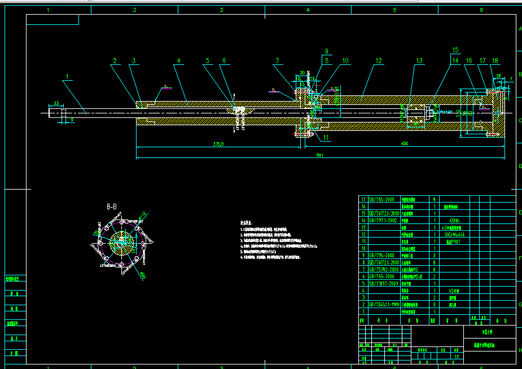Select the P907 material cell in row 11

[x=454, y=242]
